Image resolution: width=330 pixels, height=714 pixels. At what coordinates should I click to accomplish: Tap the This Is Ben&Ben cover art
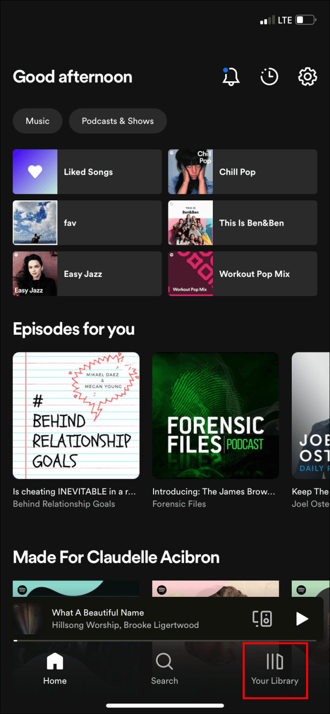[190, 223]
